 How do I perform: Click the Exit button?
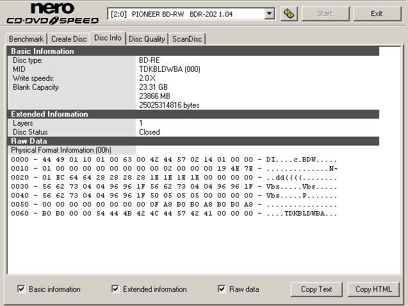pos(377,13)
